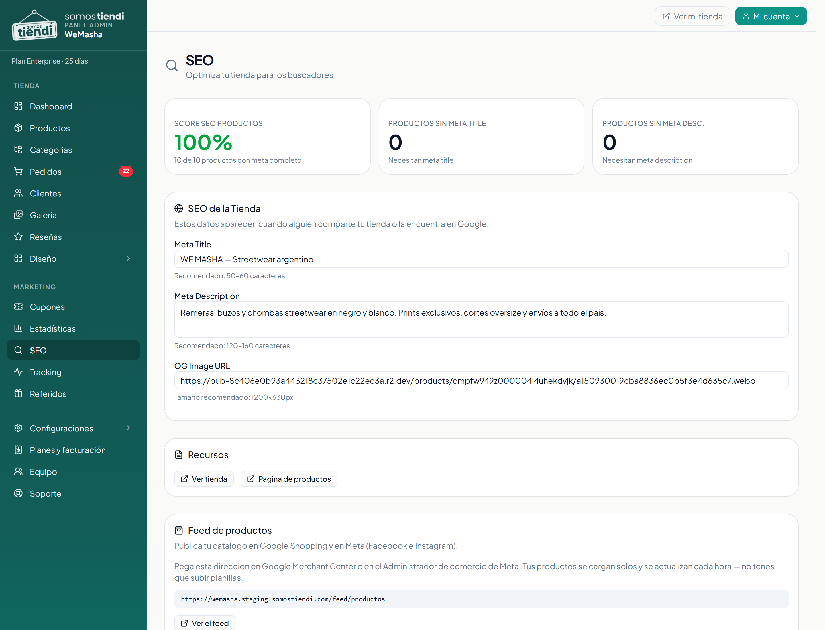Image resolution: width=825 pixels, height=630 pixels.
Task: Go to Productos section
Action: (73, 128)
